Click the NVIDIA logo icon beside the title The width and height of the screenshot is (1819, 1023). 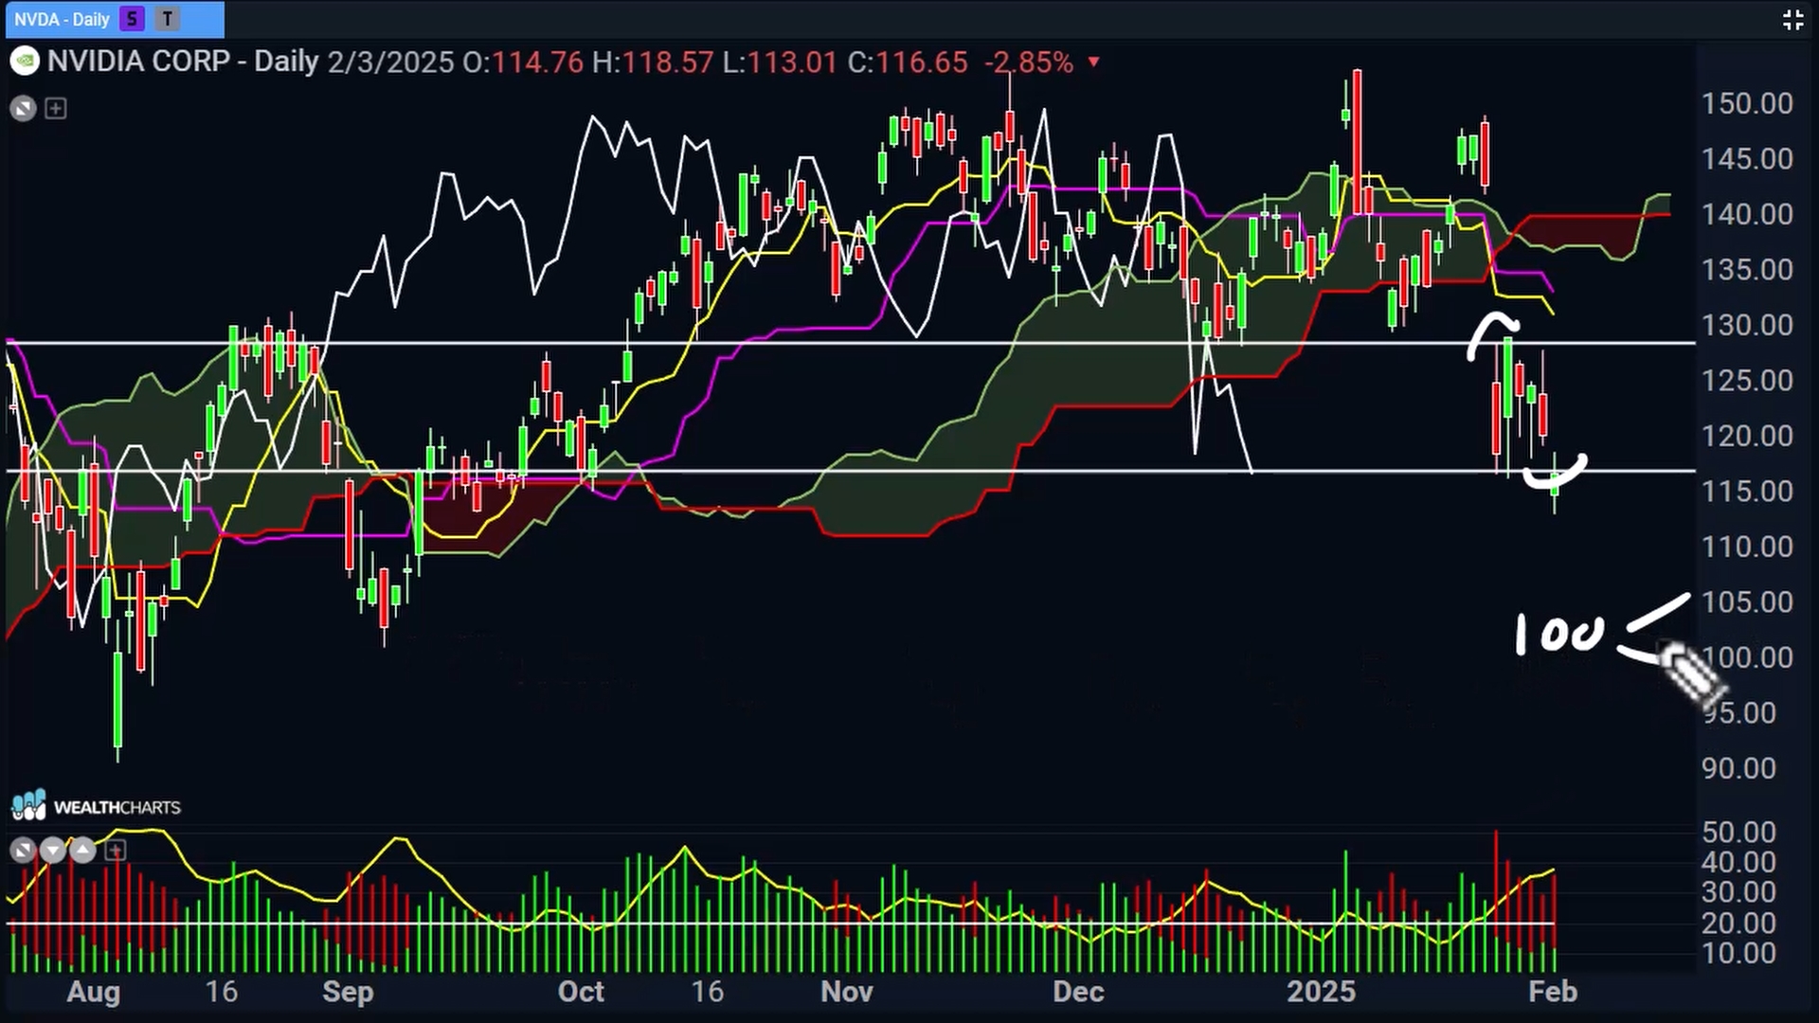click(25, 63)
